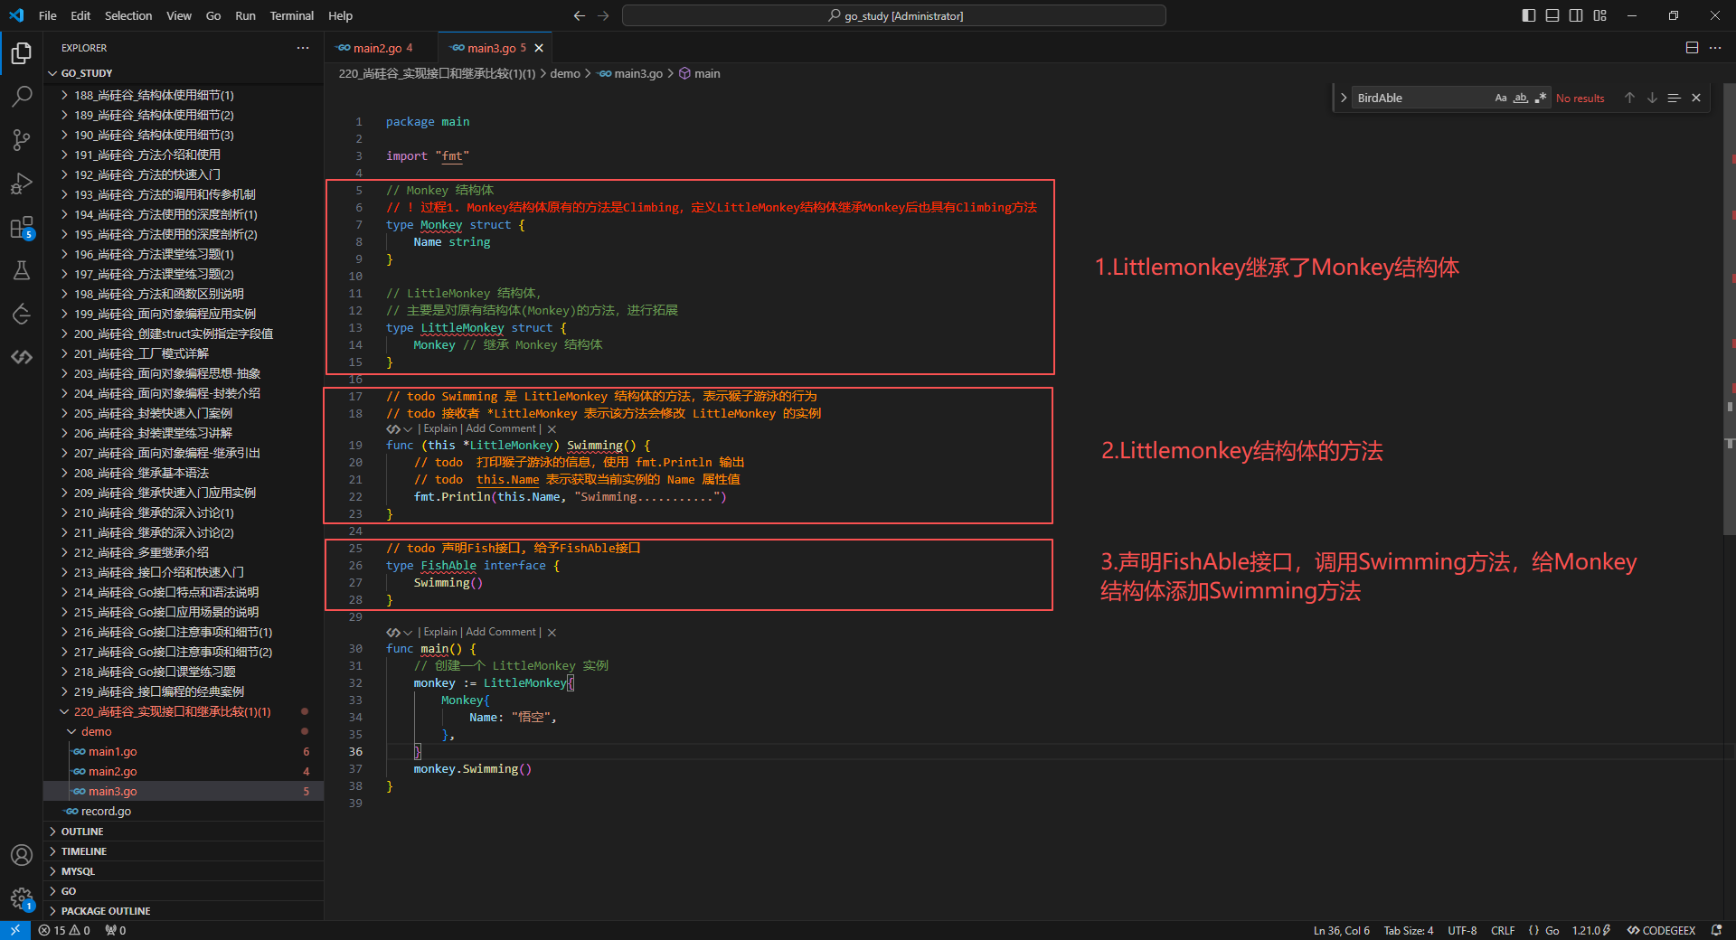Screen dimensions: 1736x940
Task: Open the Customize Layout icon
Action: pyautogui.click(x=1600, y=15)
